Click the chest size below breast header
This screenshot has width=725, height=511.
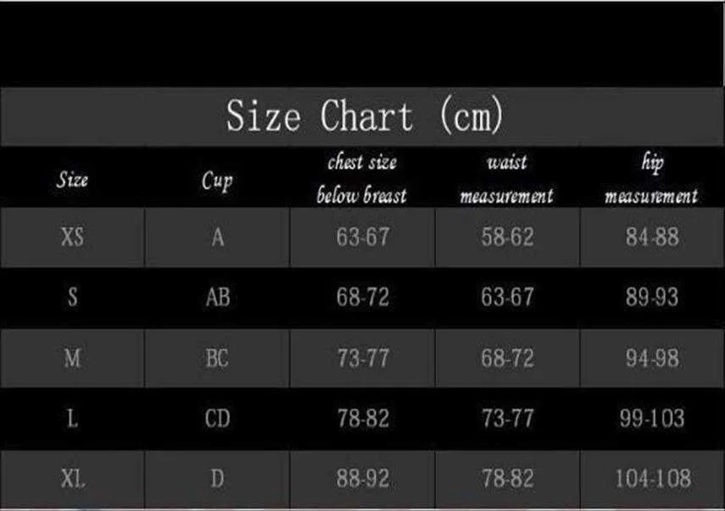[x=362, y=178]
